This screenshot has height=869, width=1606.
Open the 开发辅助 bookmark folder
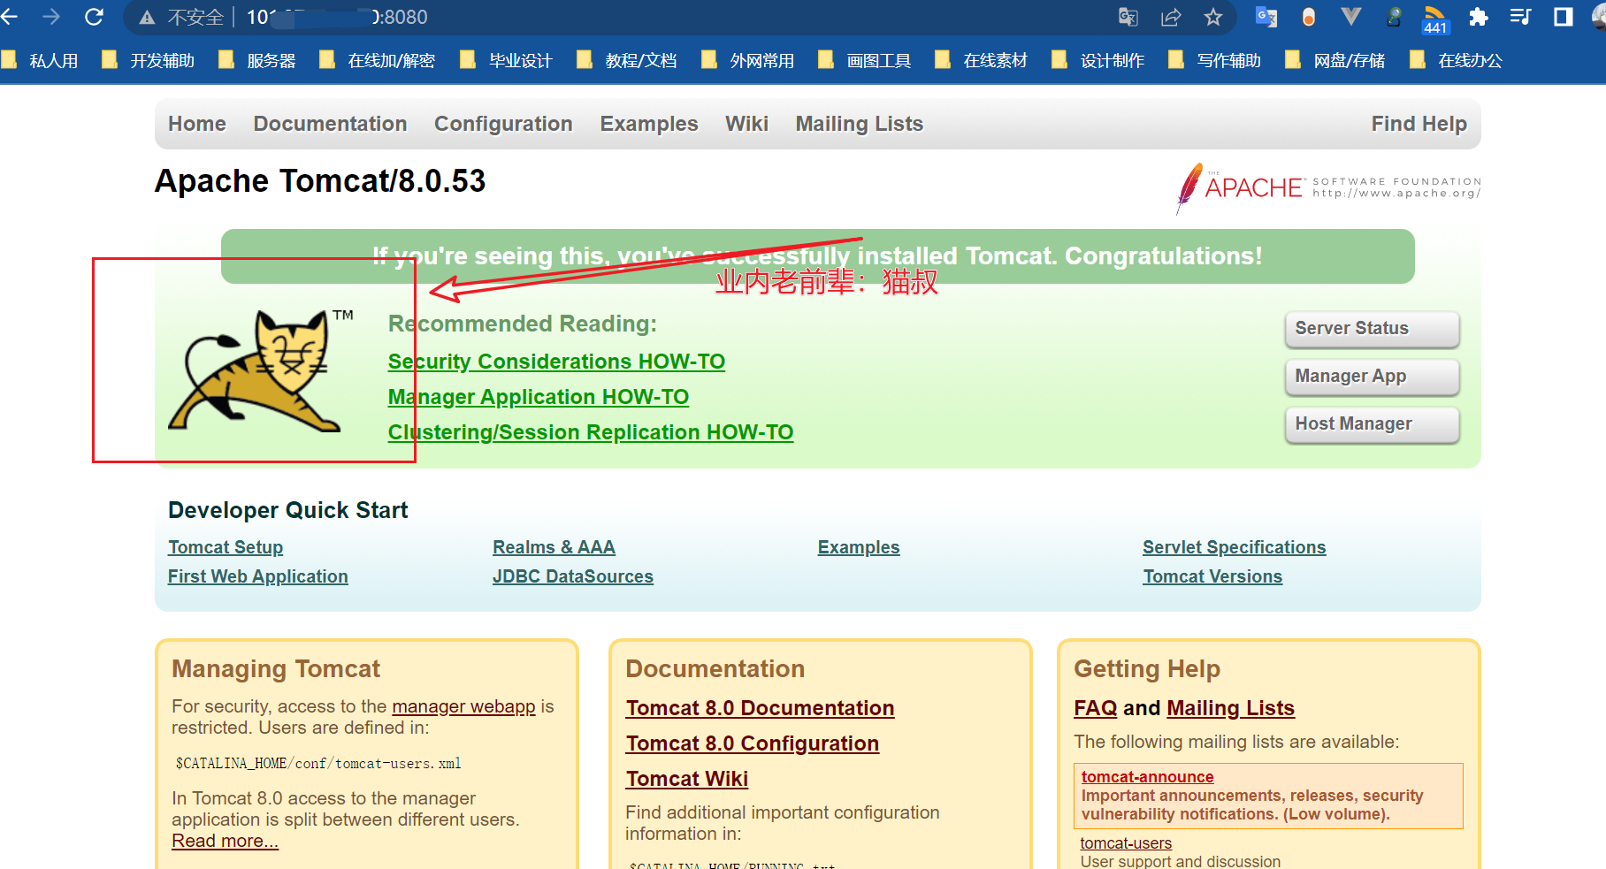tap(149, 60)
